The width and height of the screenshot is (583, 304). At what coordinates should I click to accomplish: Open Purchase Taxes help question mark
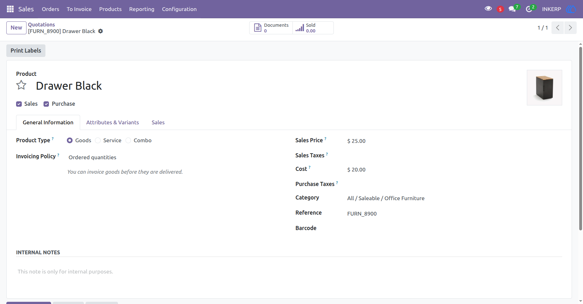[x=337, y=183]
